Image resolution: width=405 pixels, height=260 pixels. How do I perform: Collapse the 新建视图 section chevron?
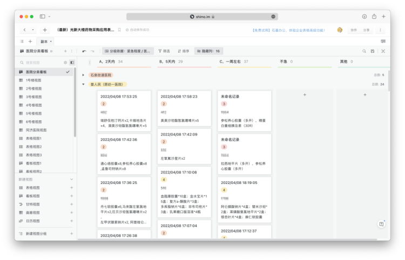pyautogui.click(x=71, y=179)
